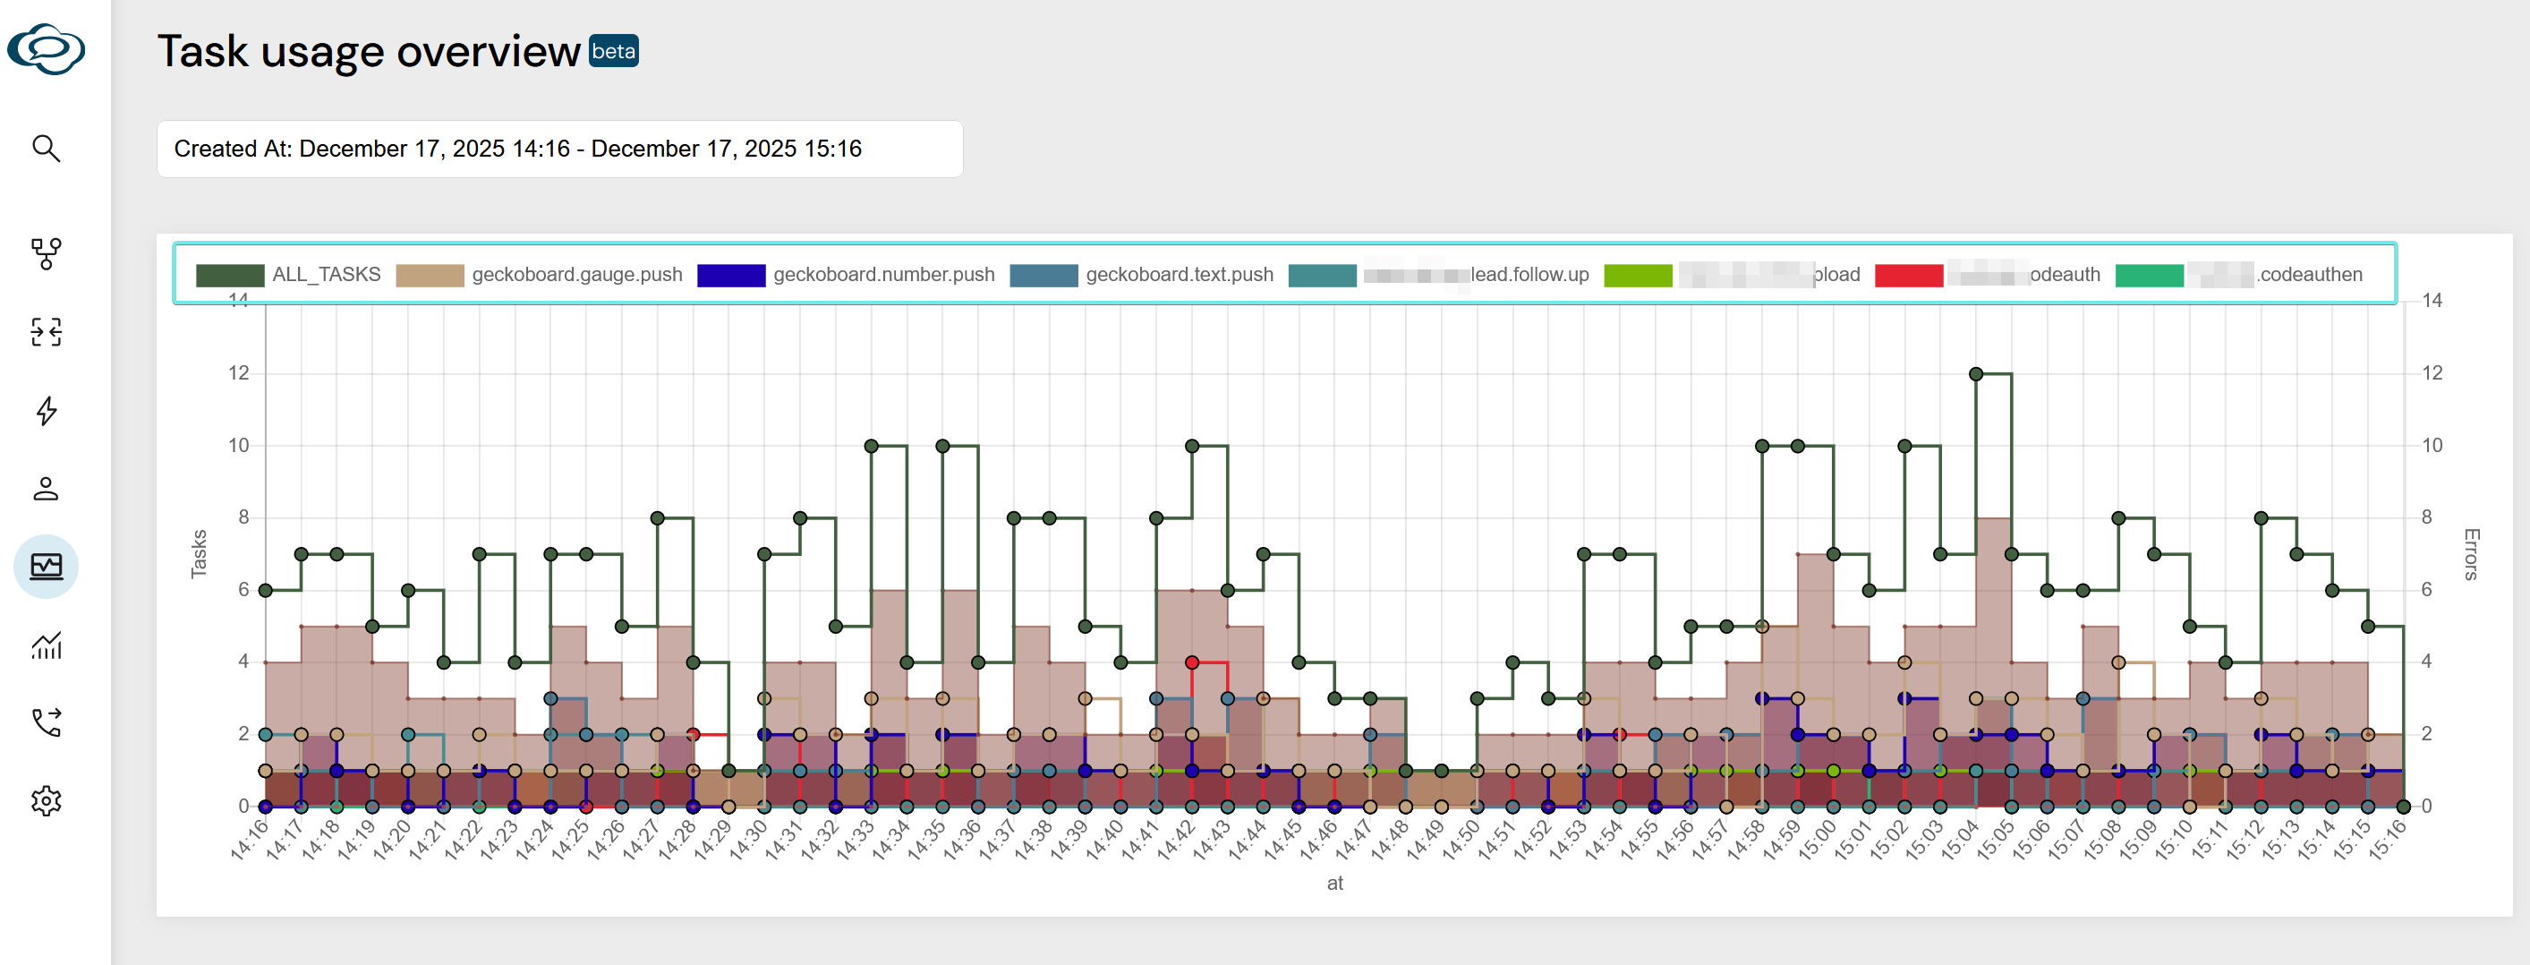
Task: Open the workflow diagram sidebar icon
Action: tap(47, 253)
